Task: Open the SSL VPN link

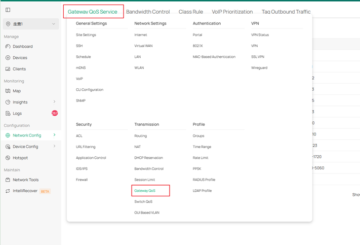Action: point(258,57)
